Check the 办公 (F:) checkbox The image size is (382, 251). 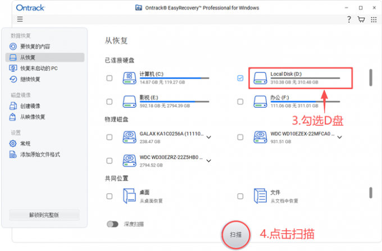click(240, 102)
